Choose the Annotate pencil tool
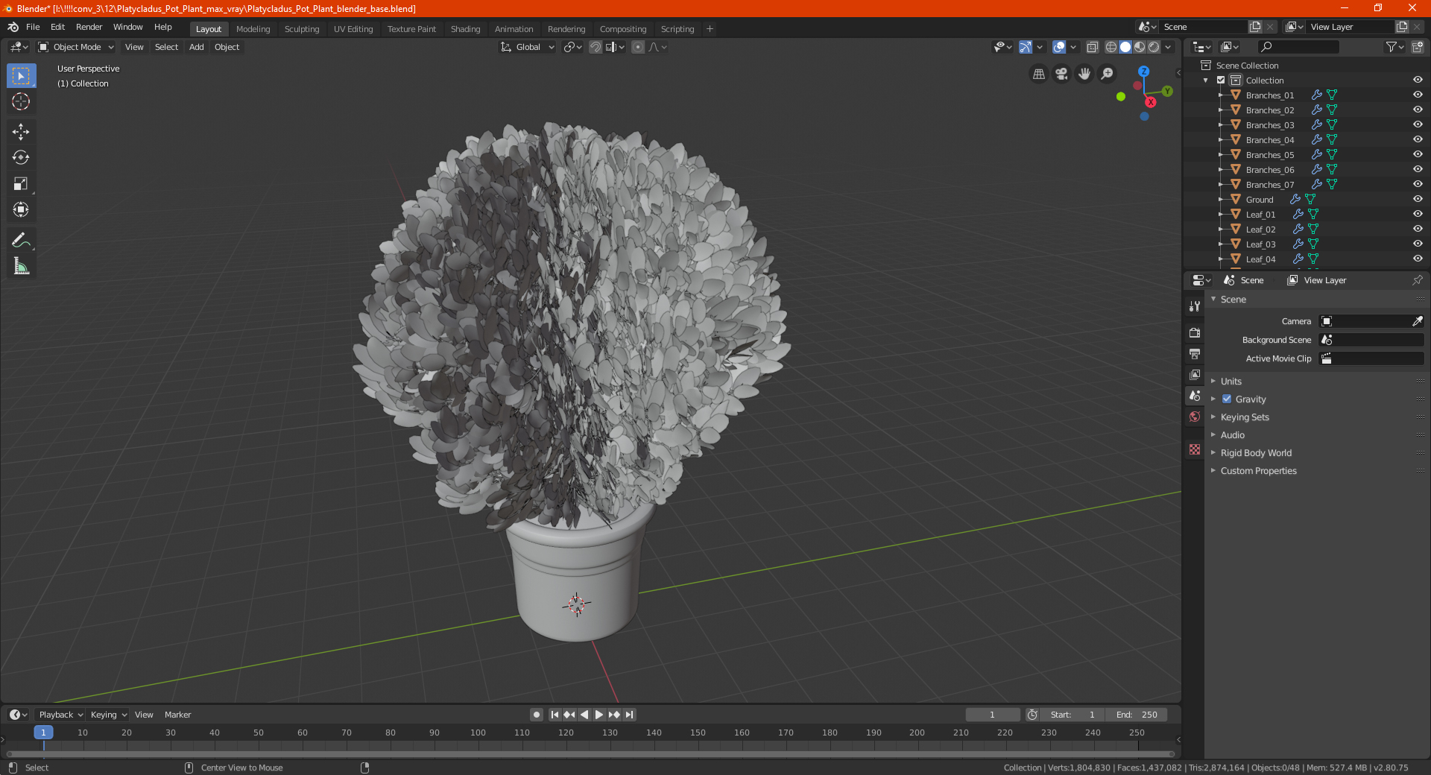 click(21, 240)
